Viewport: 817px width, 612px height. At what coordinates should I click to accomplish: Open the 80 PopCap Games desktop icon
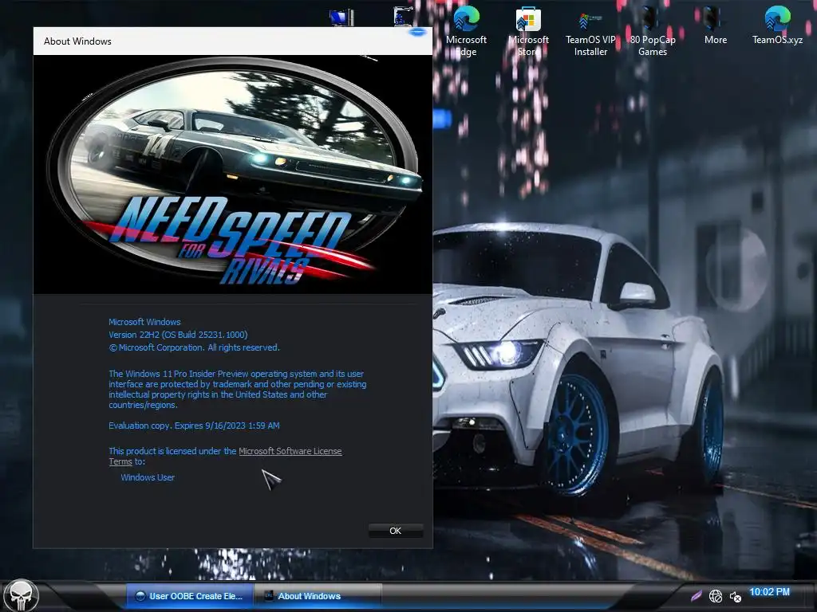point(653,31)
